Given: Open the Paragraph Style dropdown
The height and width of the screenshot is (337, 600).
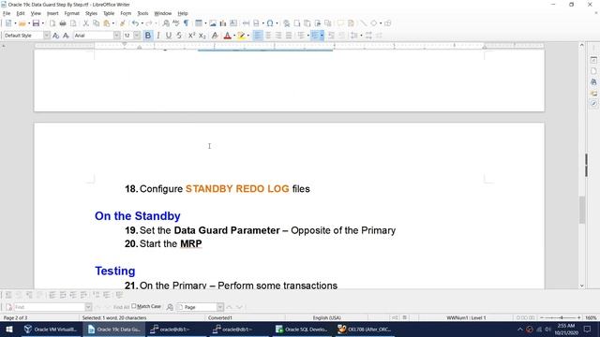Looking at the screenshot, I should coord(47,36).
